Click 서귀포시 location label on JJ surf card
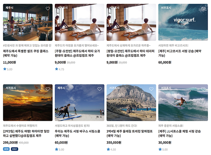This screenshot has height=155, width=211. click(x=166, y=88)
